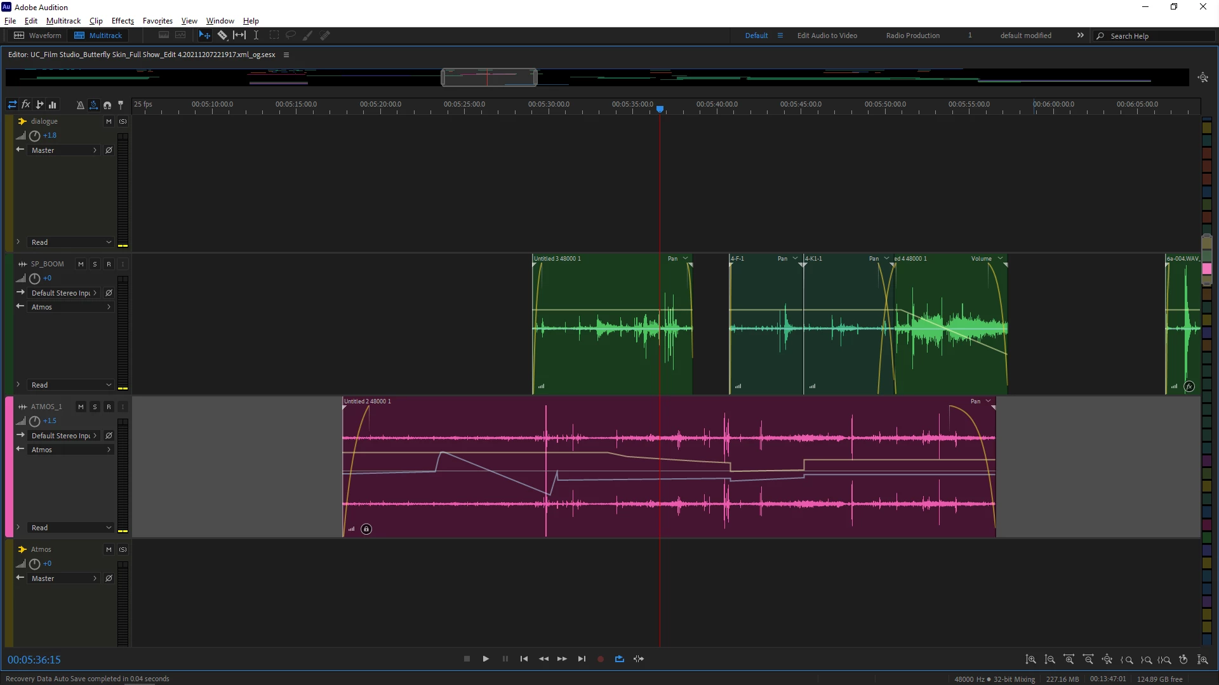
Task: Mute the SP_BOOM track
Action: point(81,264)
